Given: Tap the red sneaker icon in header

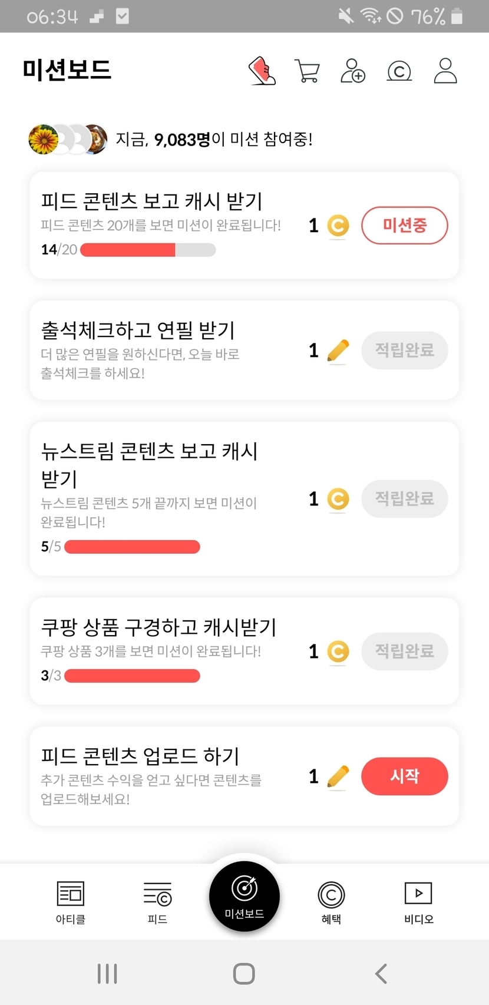Looking at the screenshot, I should coord(262,71).
